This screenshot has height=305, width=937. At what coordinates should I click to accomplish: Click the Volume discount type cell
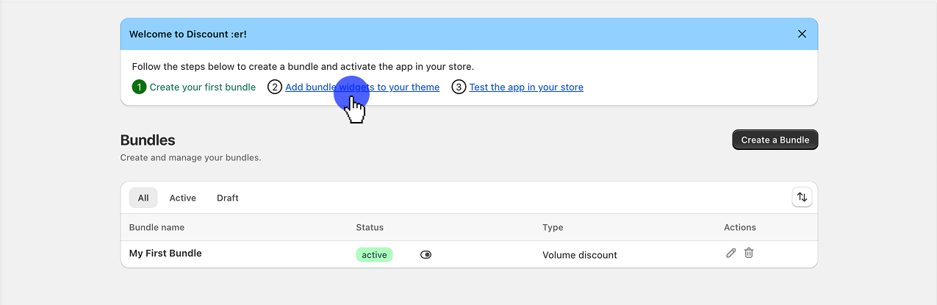tap(579, 255)
